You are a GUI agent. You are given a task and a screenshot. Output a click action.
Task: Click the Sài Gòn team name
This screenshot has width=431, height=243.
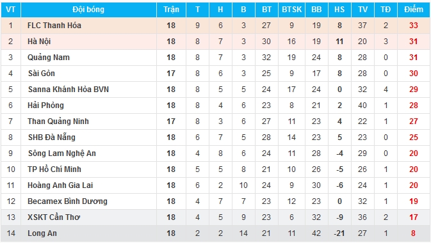point(42,74)
